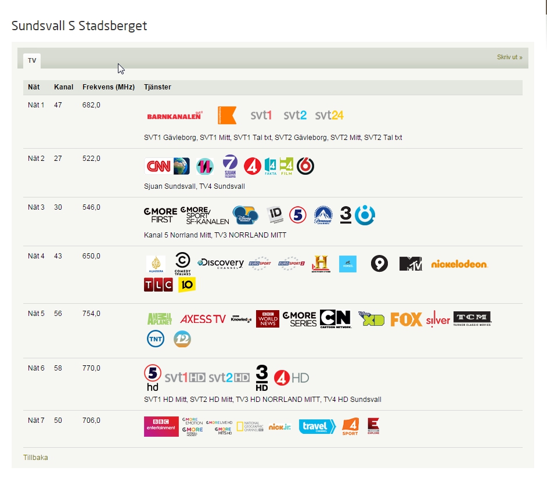Select the TV4 HD logo
The image size is (547, 478).
tap(292, 378)
